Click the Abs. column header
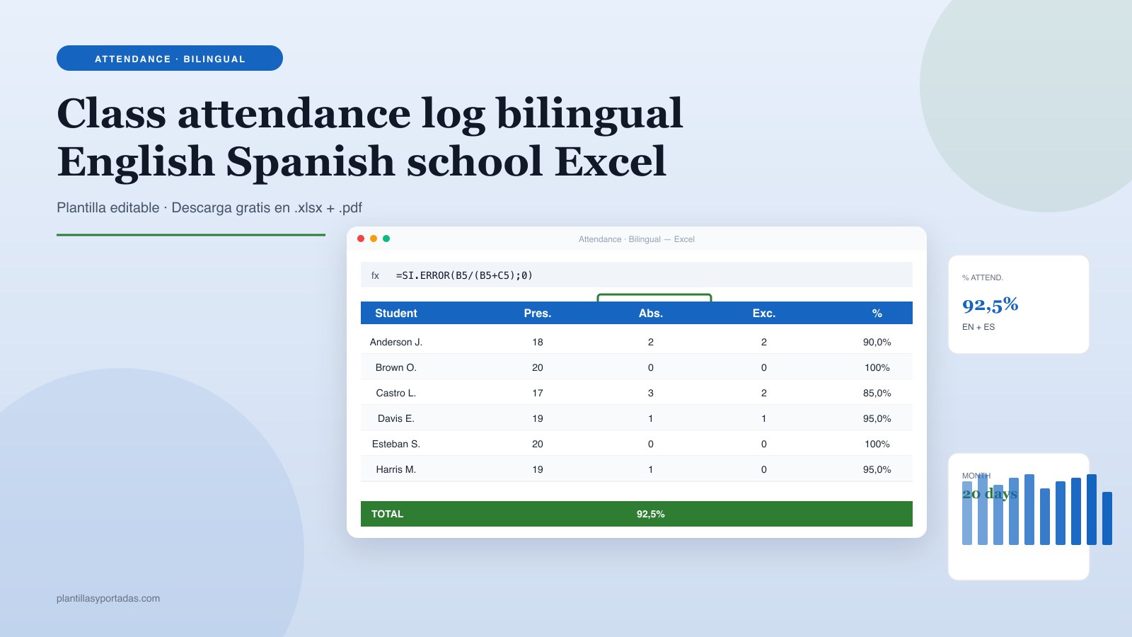The width and height of the screenshot is (1132, 637). [651, 313]
